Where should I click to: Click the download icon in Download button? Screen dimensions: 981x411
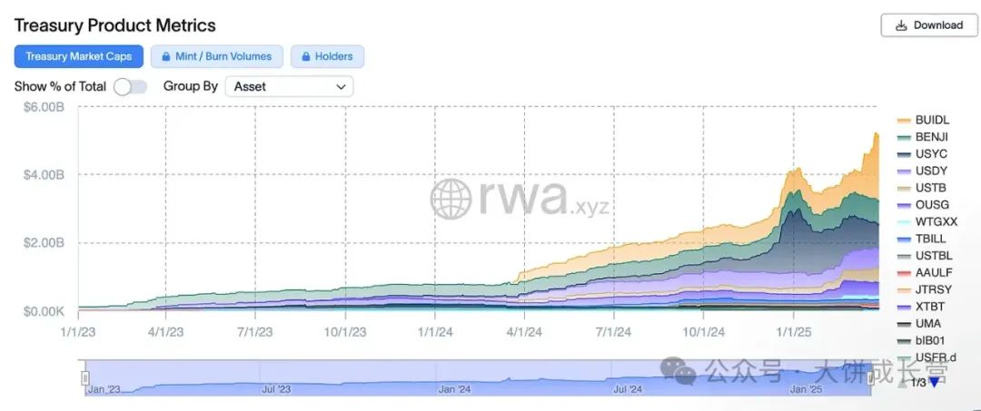[901, 25]
